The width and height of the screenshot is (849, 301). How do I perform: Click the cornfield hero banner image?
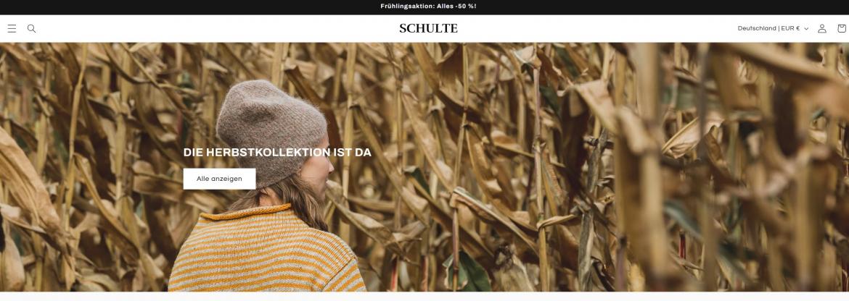pos(424,166)
